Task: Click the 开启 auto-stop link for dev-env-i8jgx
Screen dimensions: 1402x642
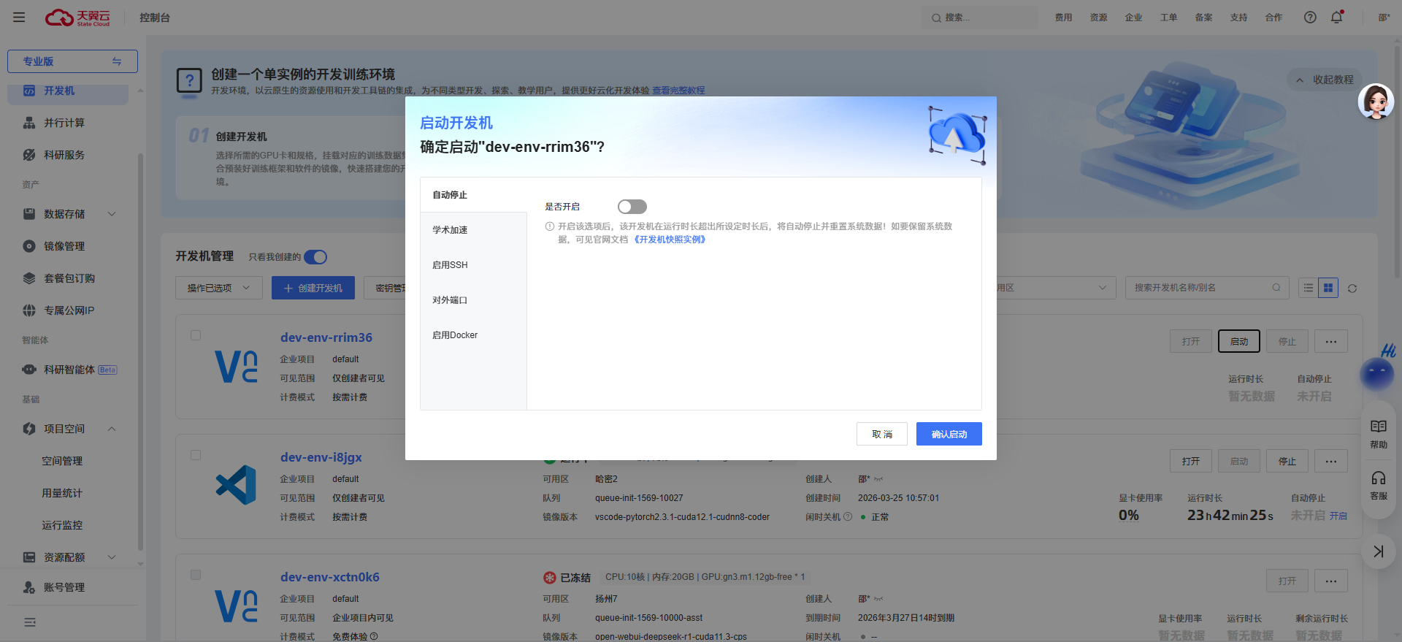Action: 1338,516
